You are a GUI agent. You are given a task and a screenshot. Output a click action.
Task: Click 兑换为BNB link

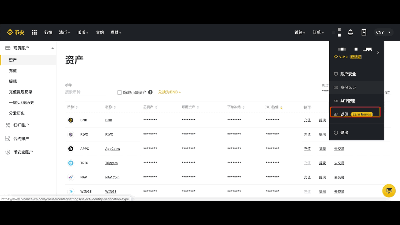(x=169, y=92)
